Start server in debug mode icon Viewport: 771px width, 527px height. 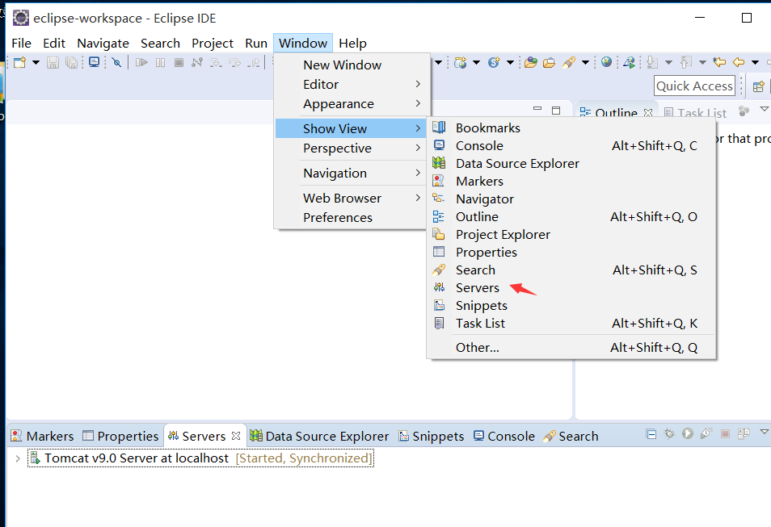point(669,433)
